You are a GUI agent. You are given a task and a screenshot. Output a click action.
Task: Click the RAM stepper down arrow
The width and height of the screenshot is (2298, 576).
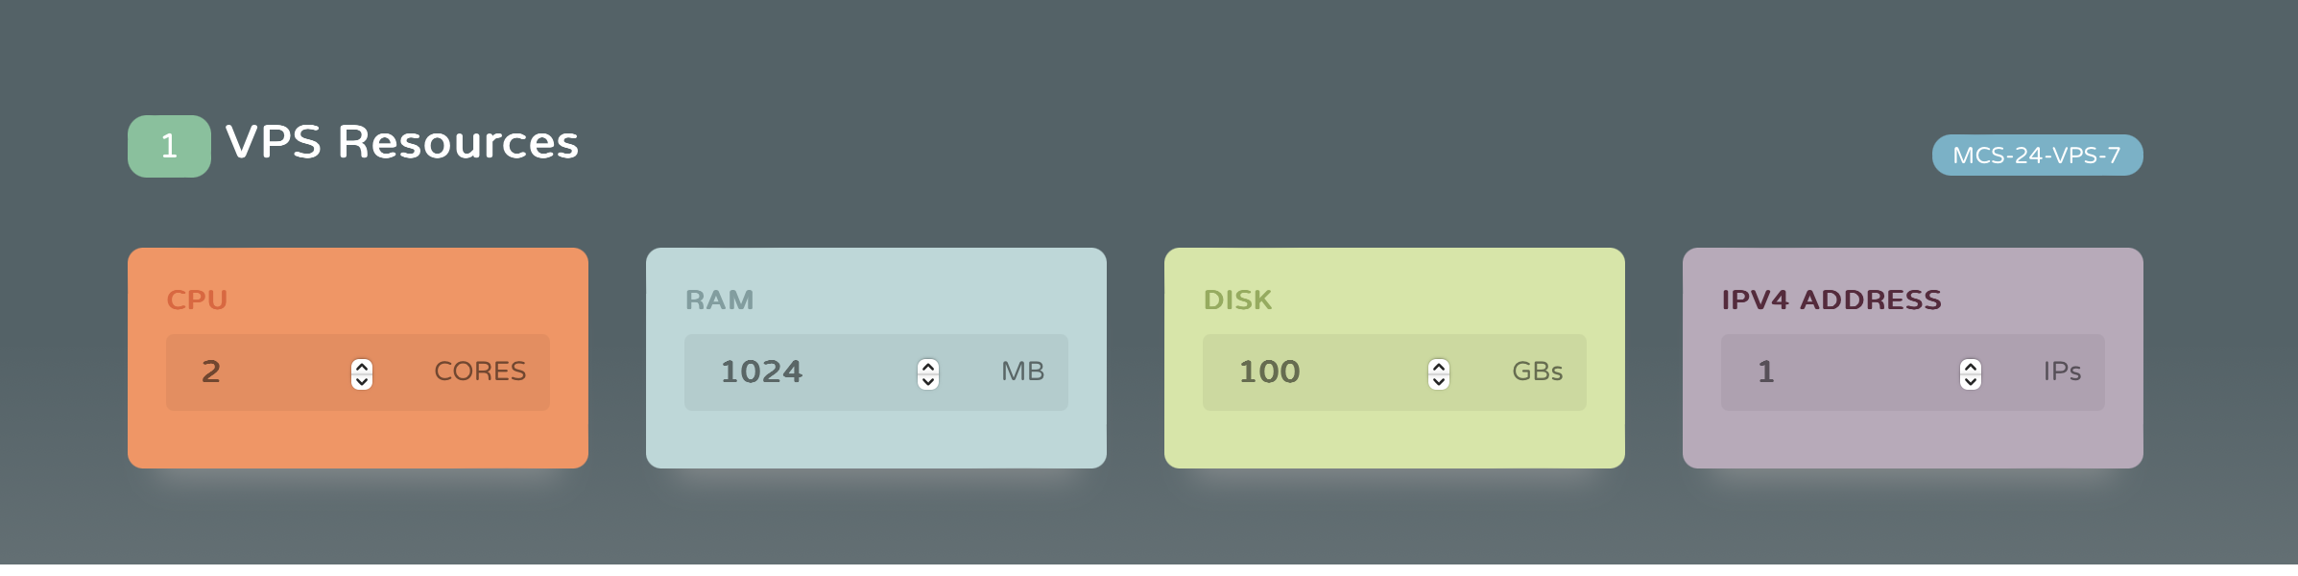coord(928,381)
